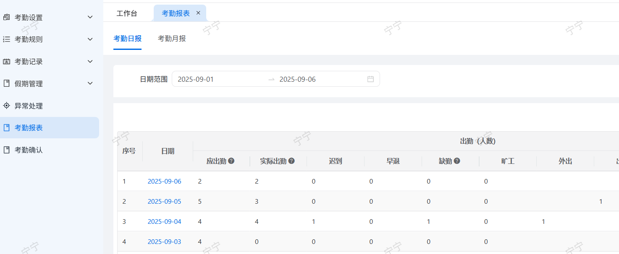
Task: Open the 2025-09-06 date link
Action: click(x=164, y=181)
